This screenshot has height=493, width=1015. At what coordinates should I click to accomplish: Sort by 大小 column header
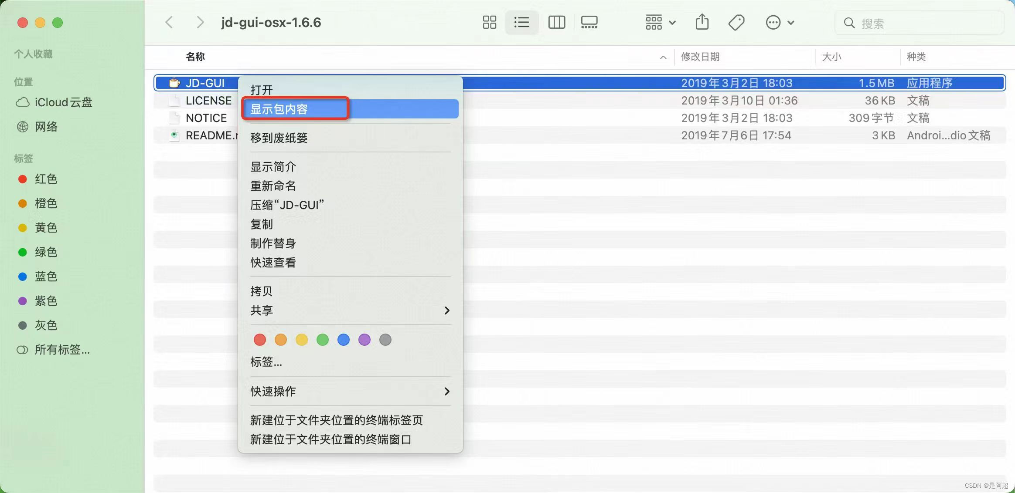click(831, 57)
